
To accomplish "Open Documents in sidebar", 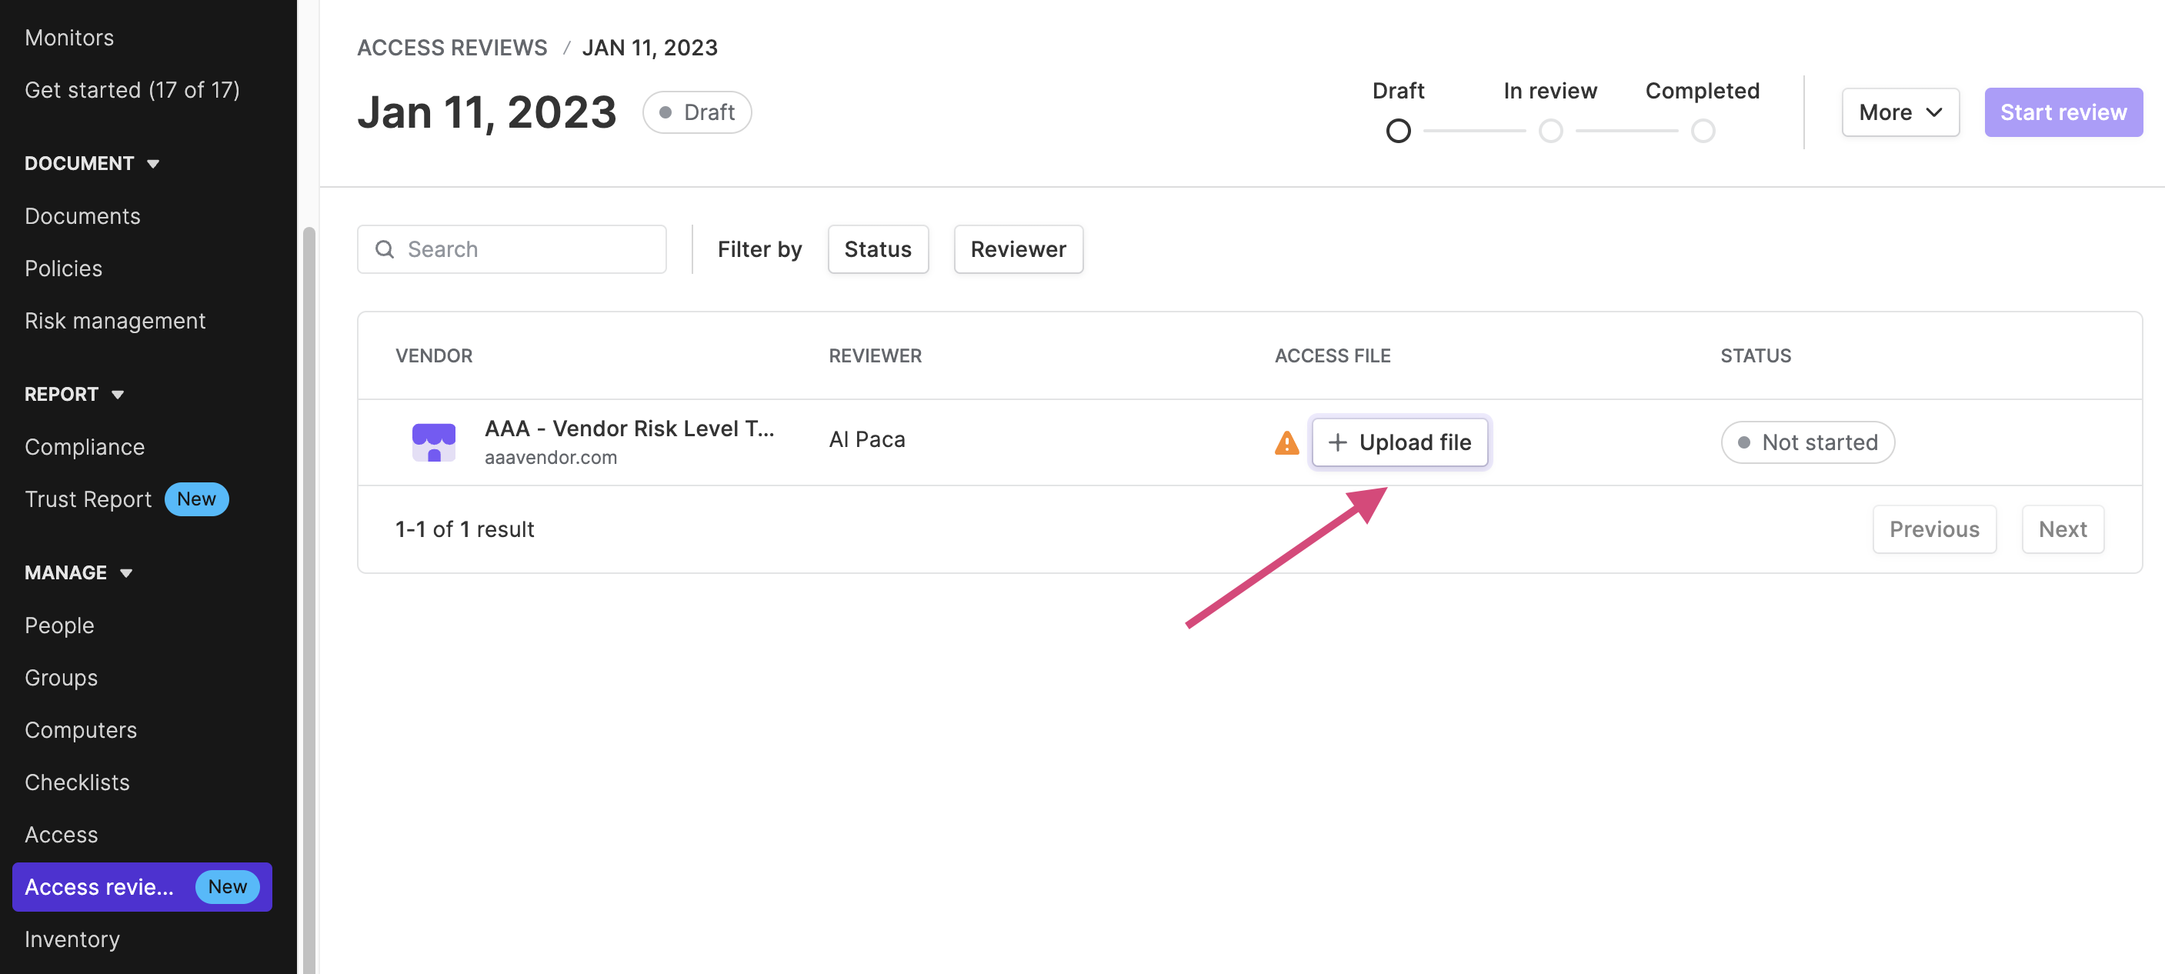I will click(x=82, y=216).
